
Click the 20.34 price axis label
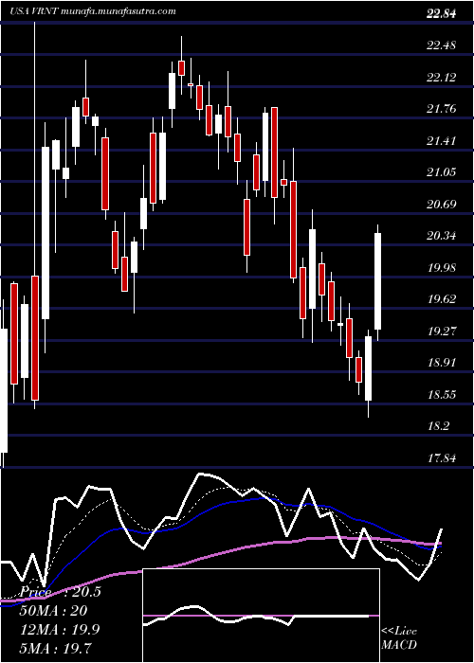pos(442,236)
